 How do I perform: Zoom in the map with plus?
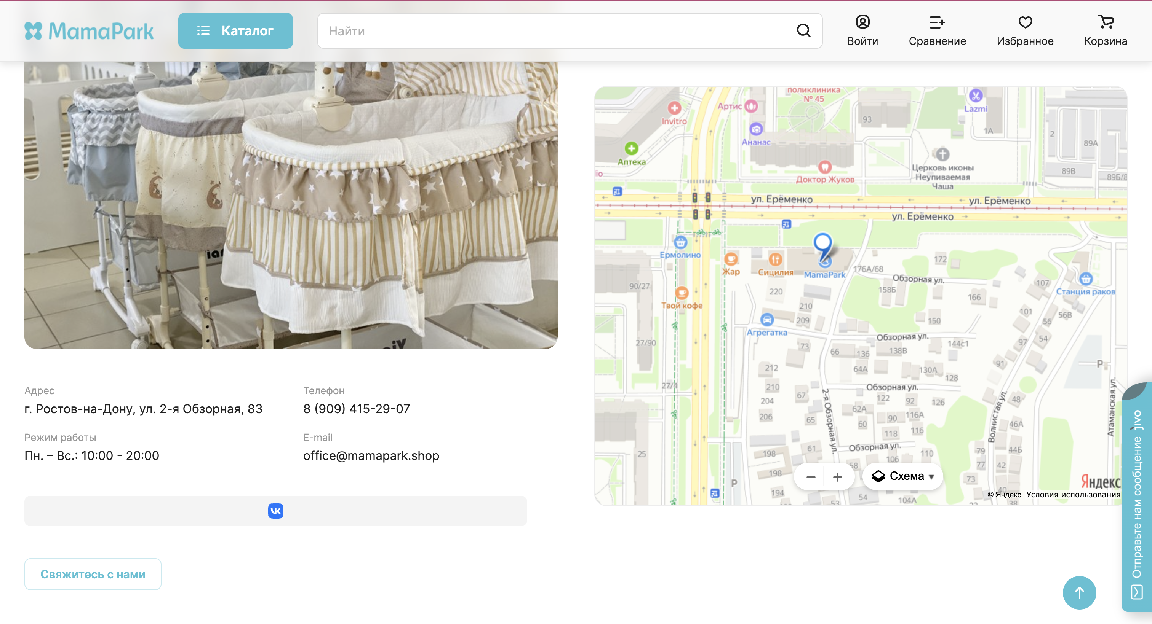pyautogui.click(x=837, y=477)
